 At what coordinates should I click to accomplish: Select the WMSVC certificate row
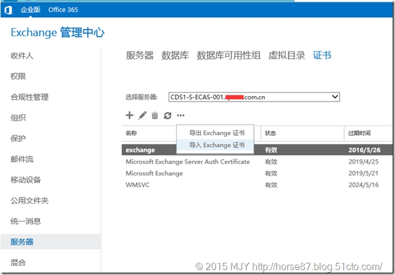click(x=138, y=185)
